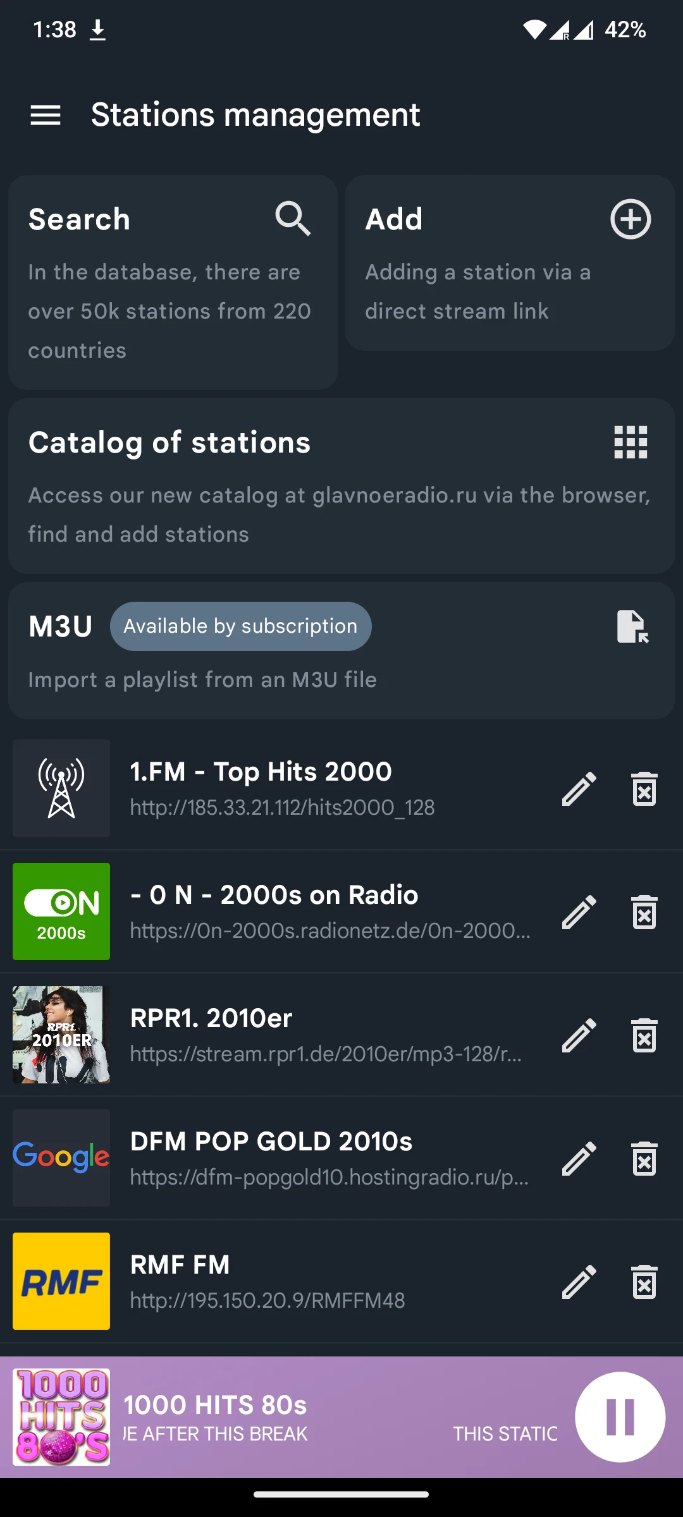
Task: Delete the 2000s on Radio station
Action: point(644,911)
